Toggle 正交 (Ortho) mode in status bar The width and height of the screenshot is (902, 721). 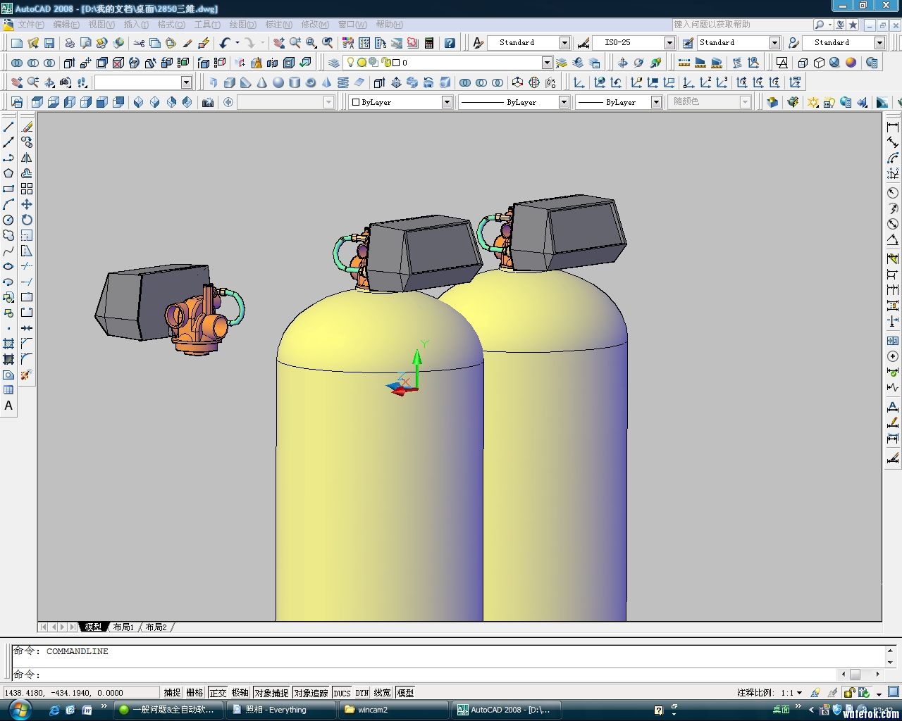(x=218, y=693)
